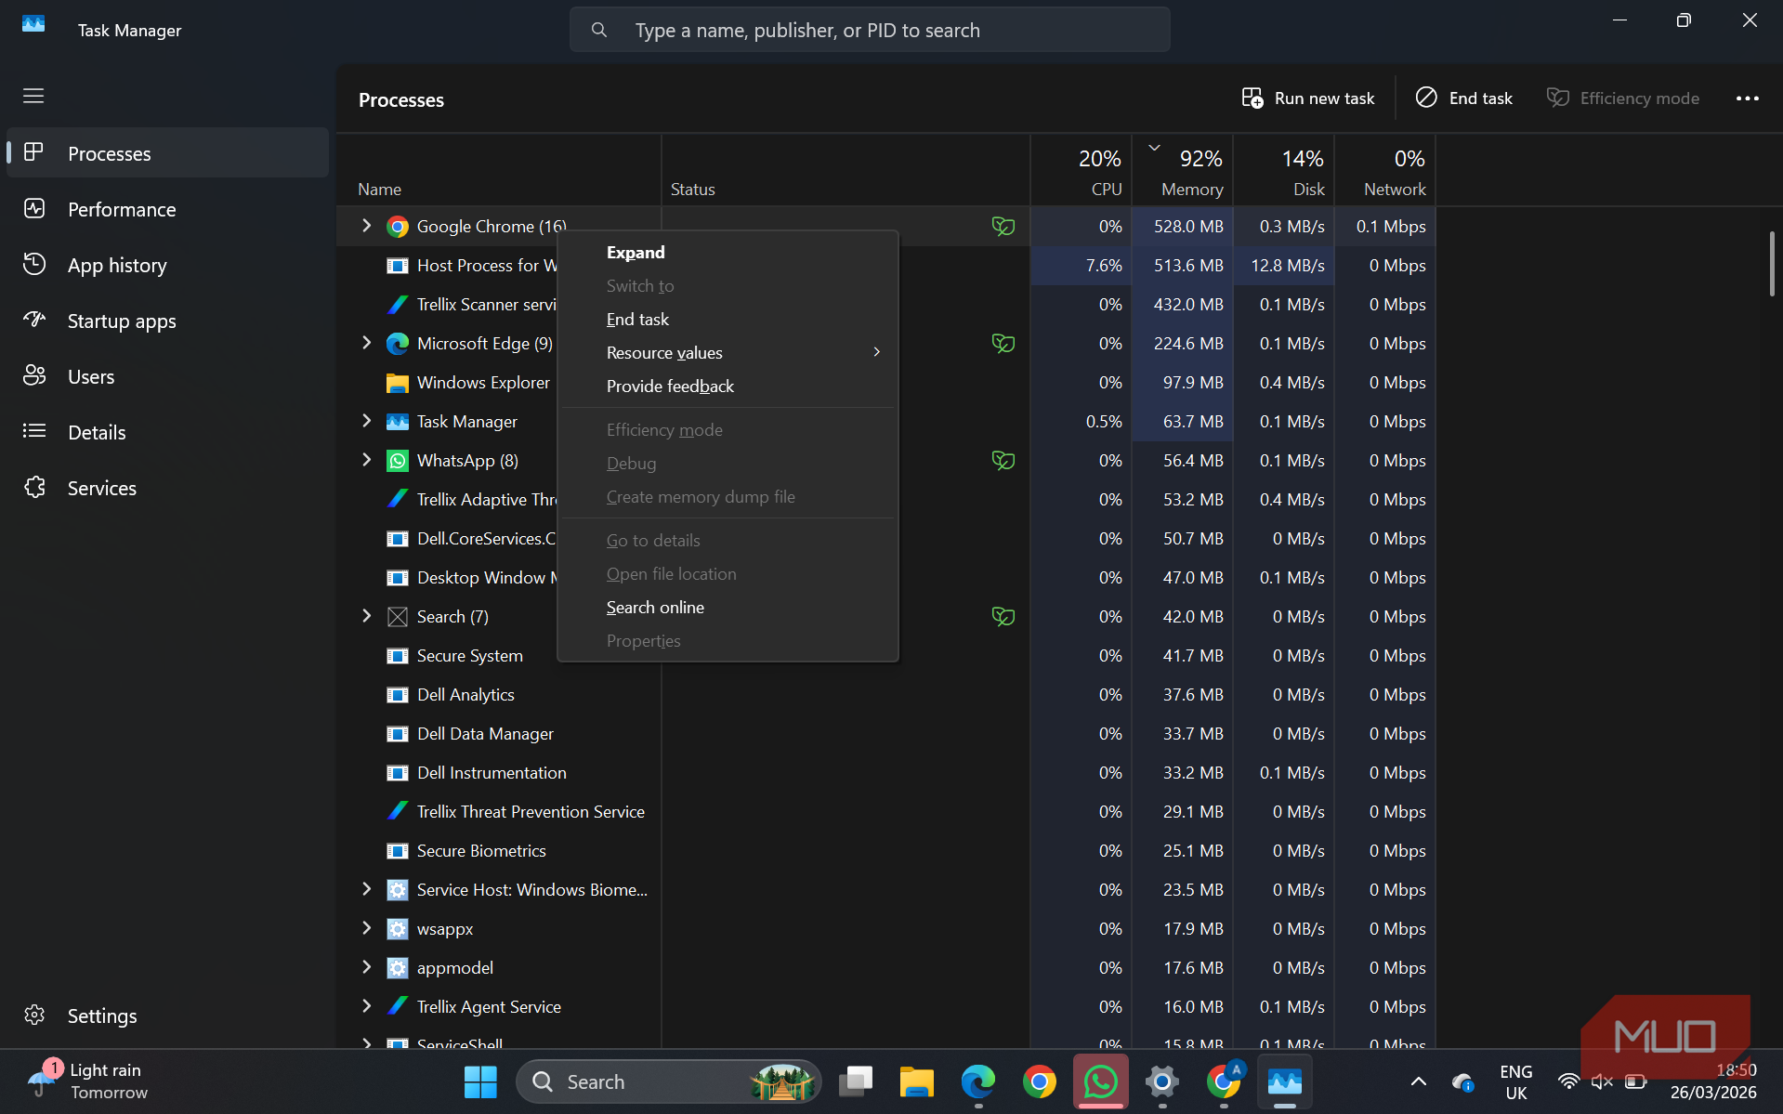Expand the WhatsApp process group
Screen dimensions: 1783x1114
click(x=366, y=460)
